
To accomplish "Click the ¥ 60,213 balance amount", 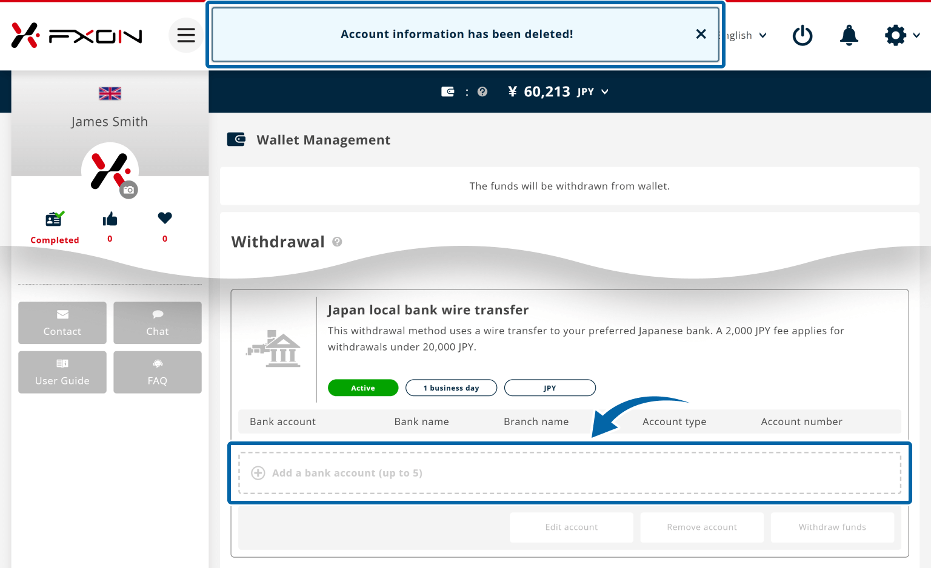I will 539,91.
